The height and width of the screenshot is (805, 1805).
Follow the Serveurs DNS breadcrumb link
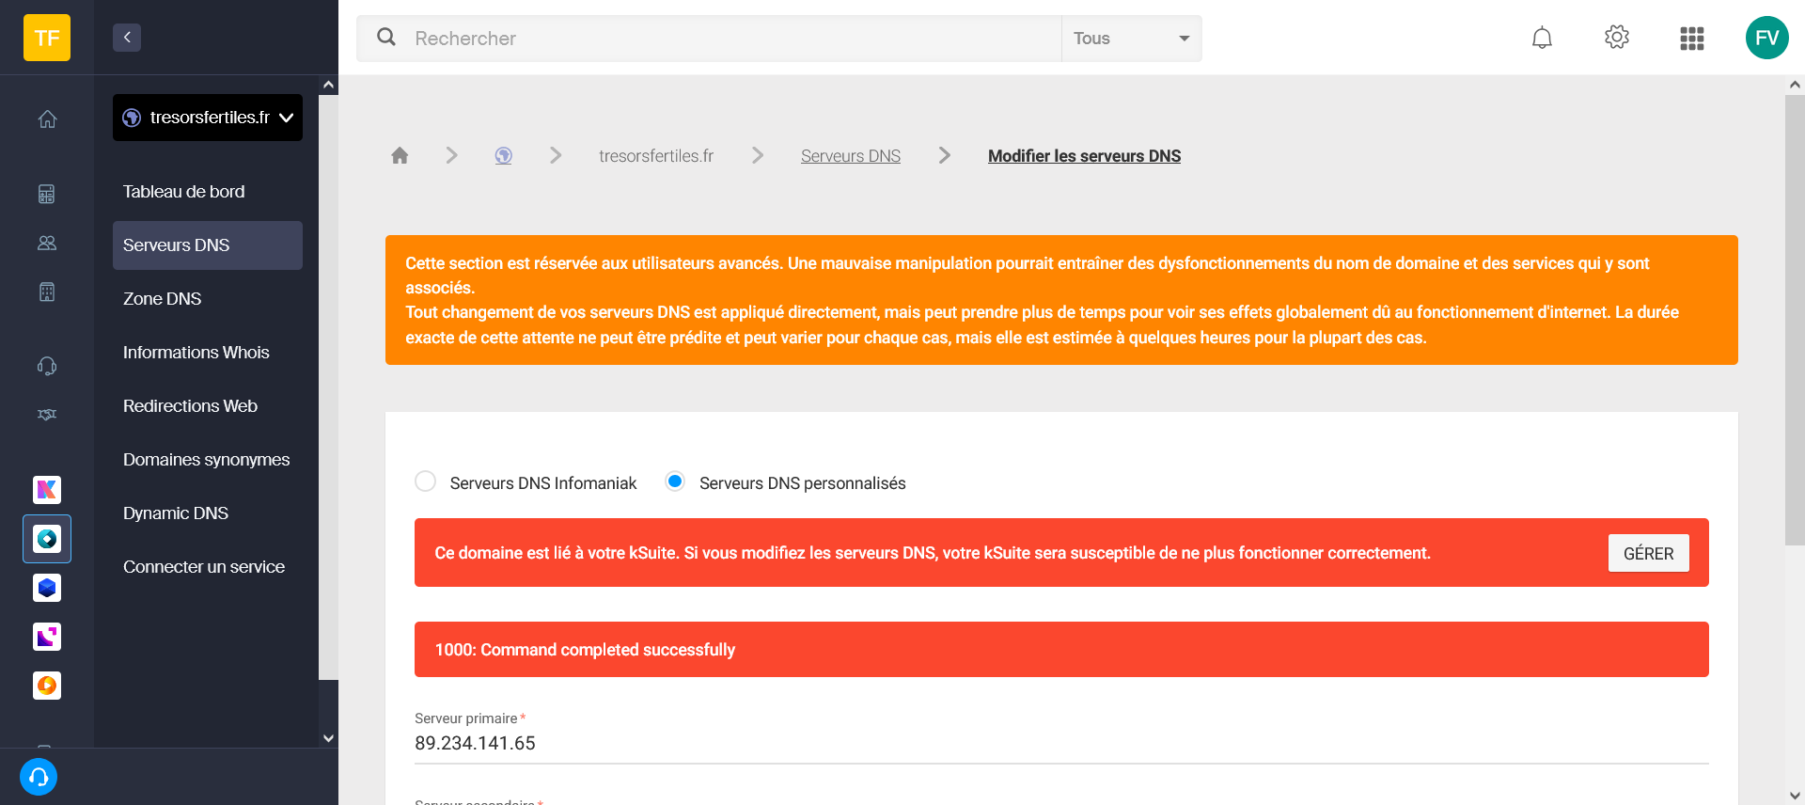point(851,156)
